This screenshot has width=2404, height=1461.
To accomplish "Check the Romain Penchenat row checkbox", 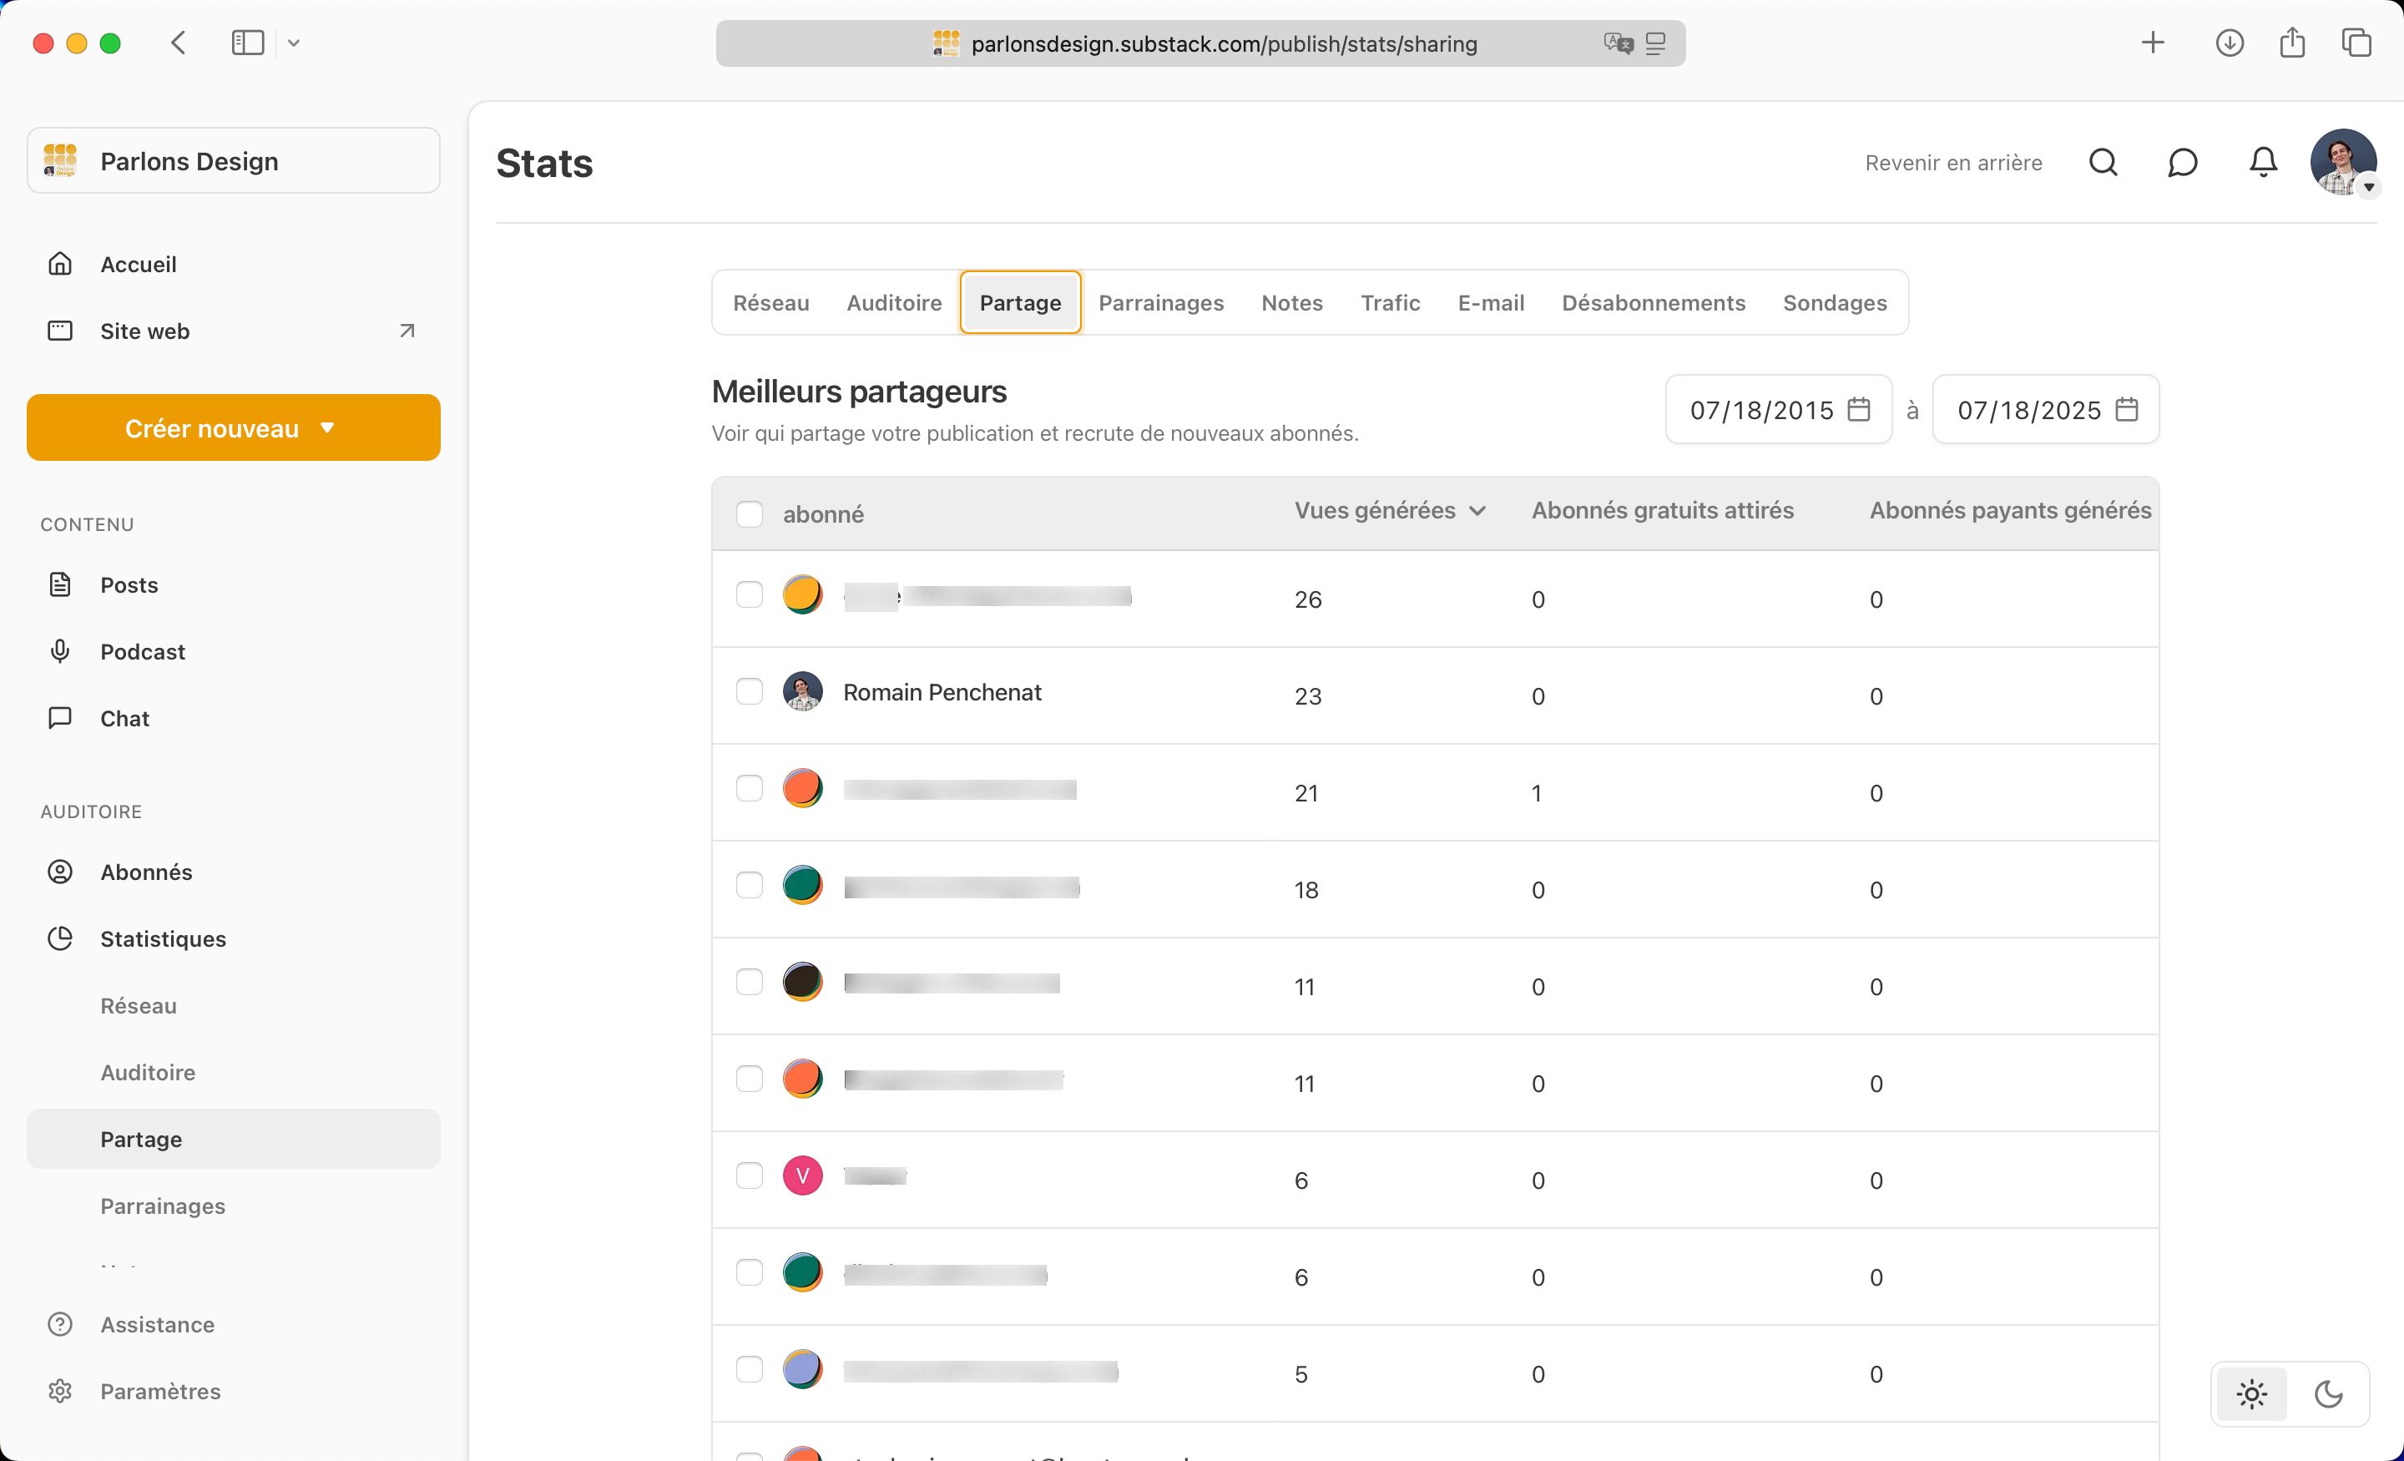I will click(748, 691).
